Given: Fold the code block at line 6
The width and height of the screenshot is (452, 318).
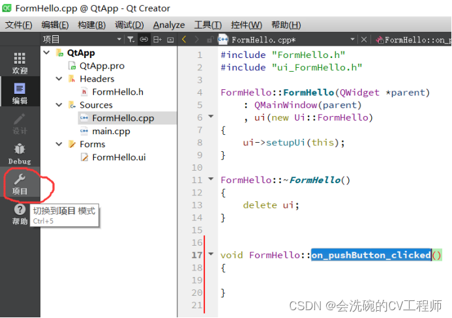Looking at the screenshot, I should tap(211, 117).
